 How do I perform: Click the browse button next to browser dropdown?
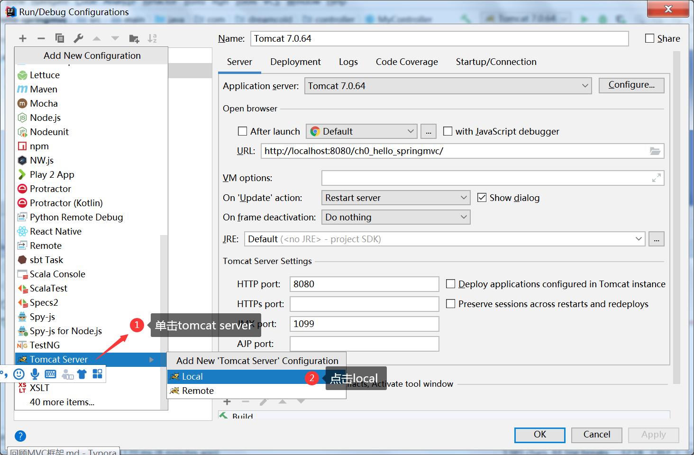(x=429, y=132)
